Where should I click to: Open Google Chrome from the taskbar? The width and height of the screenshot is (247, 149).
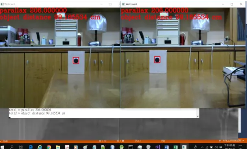49,147
